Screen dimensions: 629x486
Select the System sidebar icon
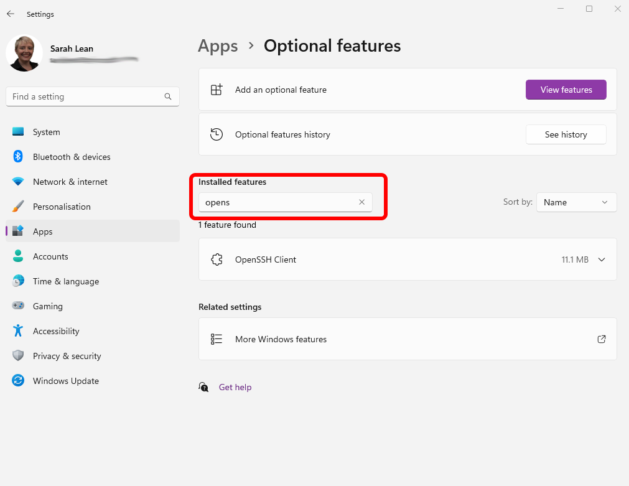pos(17,131)
